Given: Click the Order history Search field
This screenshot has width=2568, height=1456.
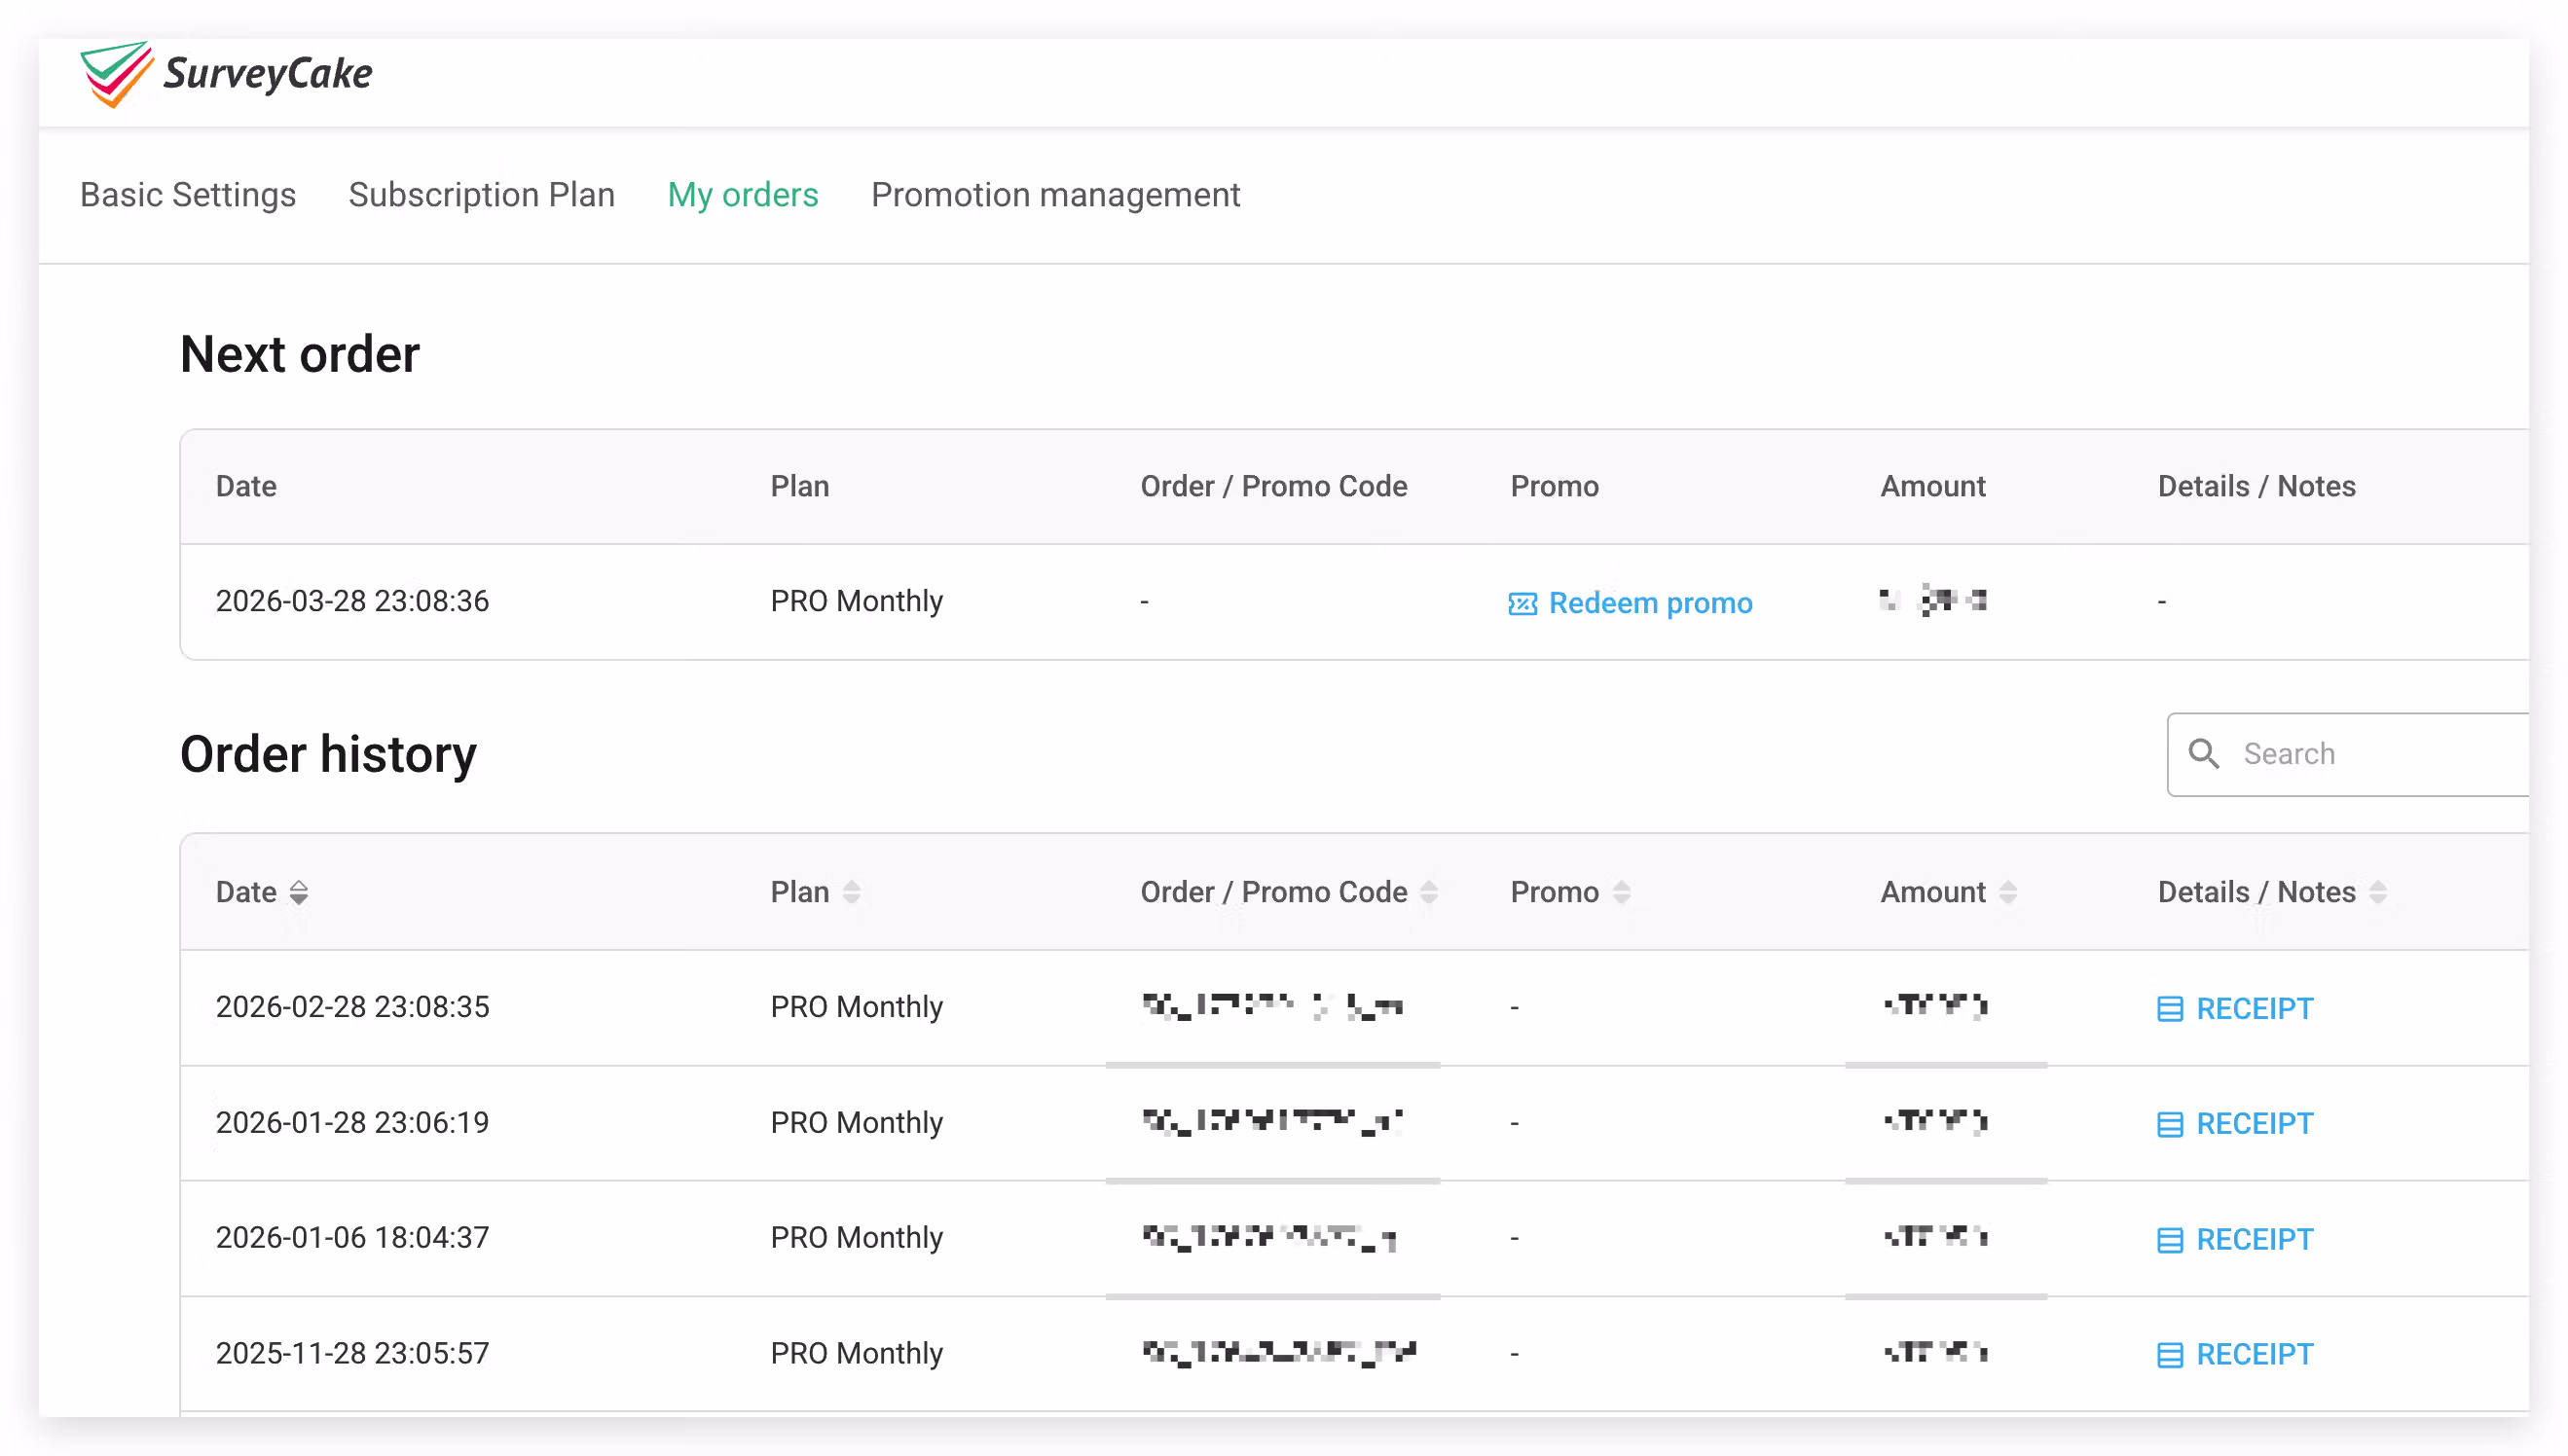Looking at the screenshot, I should pos(2348,754).
